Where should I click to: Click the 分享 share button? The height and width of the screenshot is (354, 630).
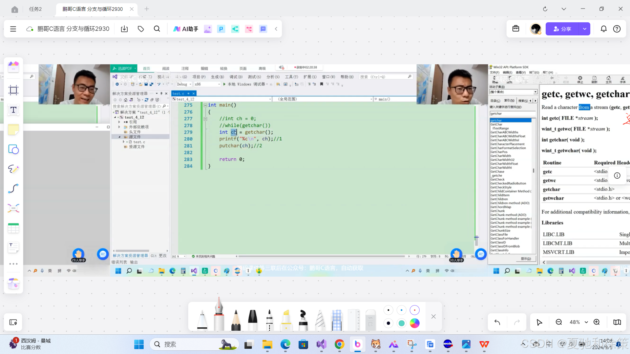[x=562, y=29]
